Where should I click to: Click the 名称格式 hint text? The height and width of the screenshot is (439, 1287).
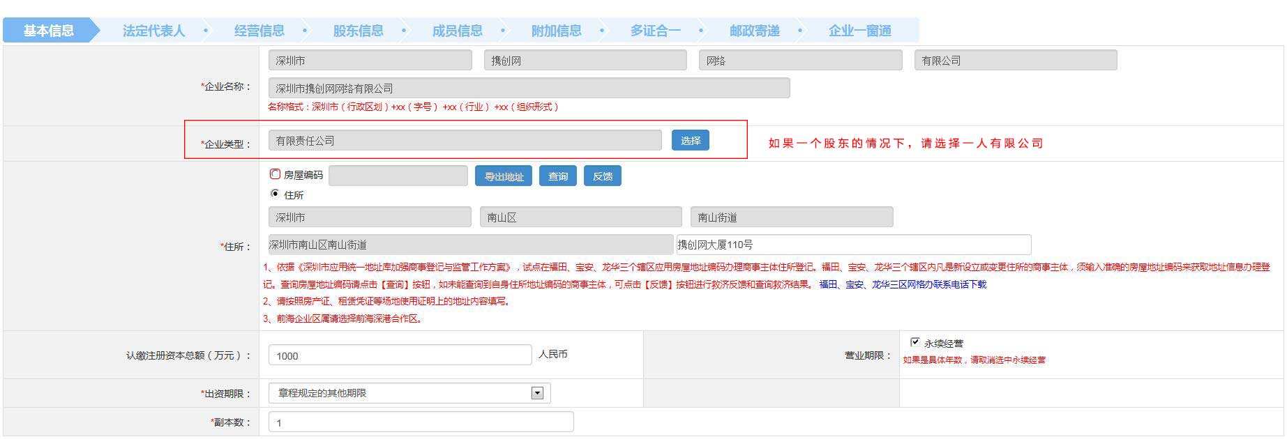click(x=413, y=107)
